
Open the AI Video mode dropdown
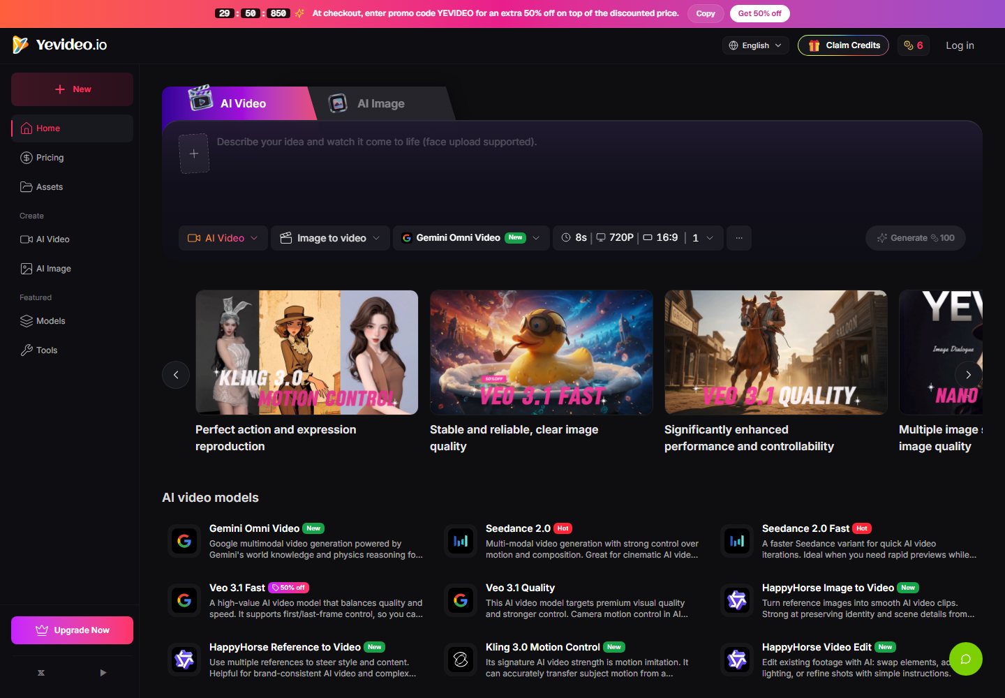pyautogui.click(x=223, y=238)
